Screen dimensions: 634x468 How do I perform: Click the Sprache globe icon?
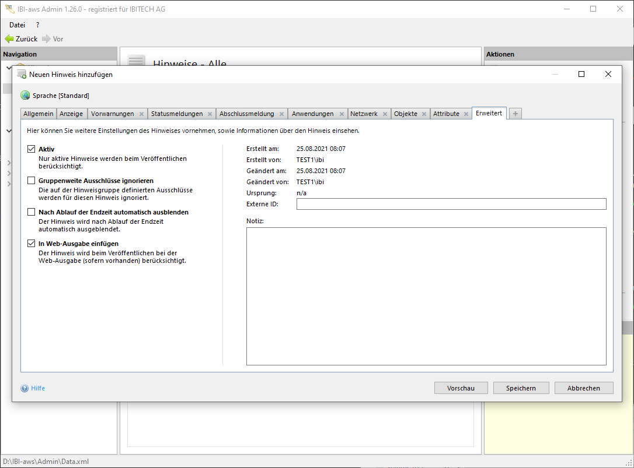pos(25,96)
